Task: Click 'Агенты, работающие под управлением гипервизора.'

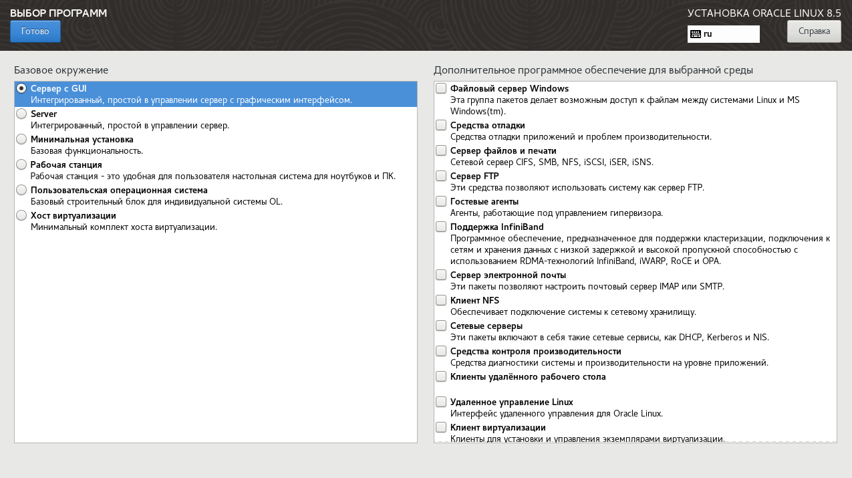Action: pyautogui.click(x=557, y=213)
